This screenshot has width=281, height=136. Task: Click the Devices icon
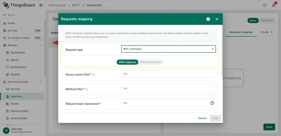tap(7, 89)
